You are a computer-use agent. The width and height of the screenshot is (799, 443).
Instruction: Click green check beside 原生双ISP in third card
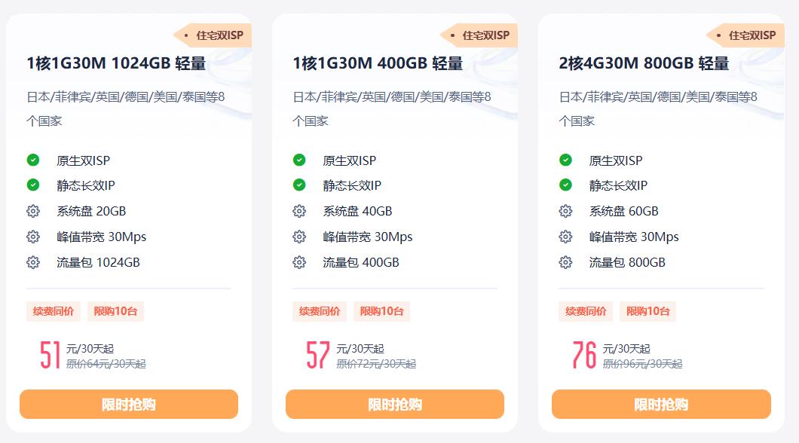pos(565,160)
